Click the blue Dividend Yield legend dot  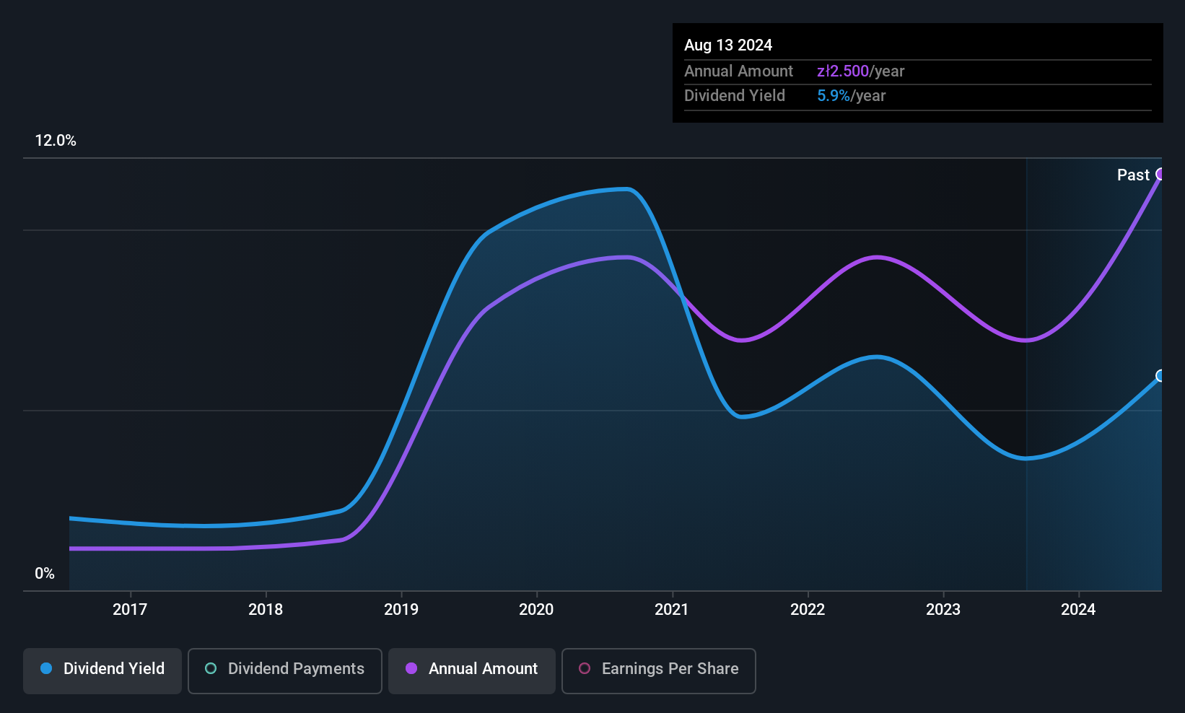tap(46, 669)
